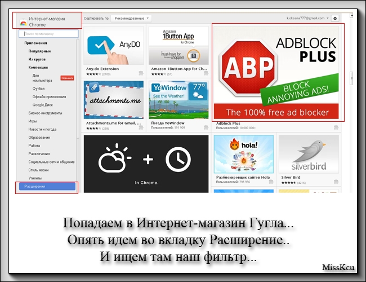This screenshot has width=366, height=282.
Task: Click the Silver Bird star rating
Action: pos(288,183)
